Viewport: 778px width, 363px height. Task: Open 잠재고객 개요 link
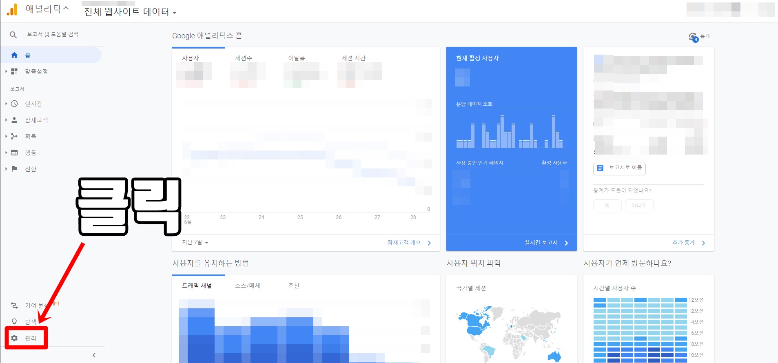[404, 243]
